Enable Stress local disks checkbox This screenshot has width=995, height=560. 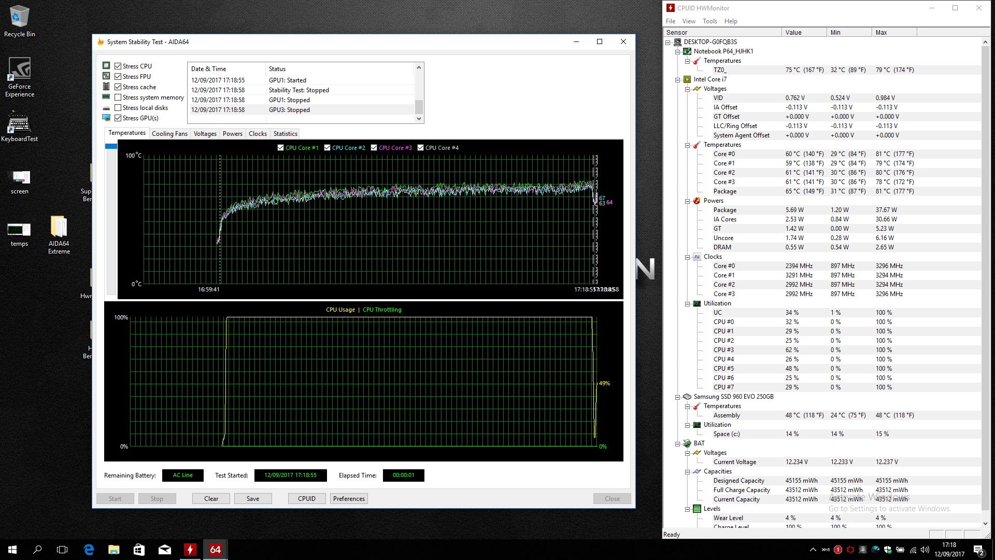pos(118,107)
